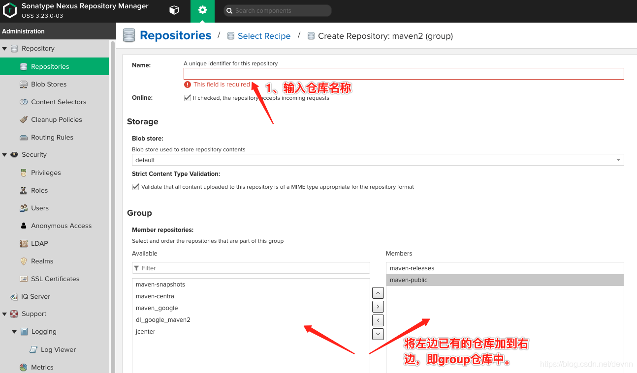
Task: Click the Routing Rules icon
Action: point(24,138)
